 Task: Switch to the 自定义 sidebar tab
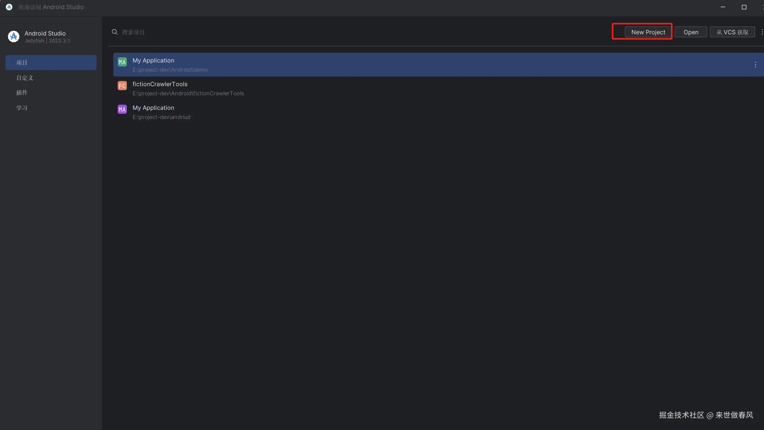[25, 78]
